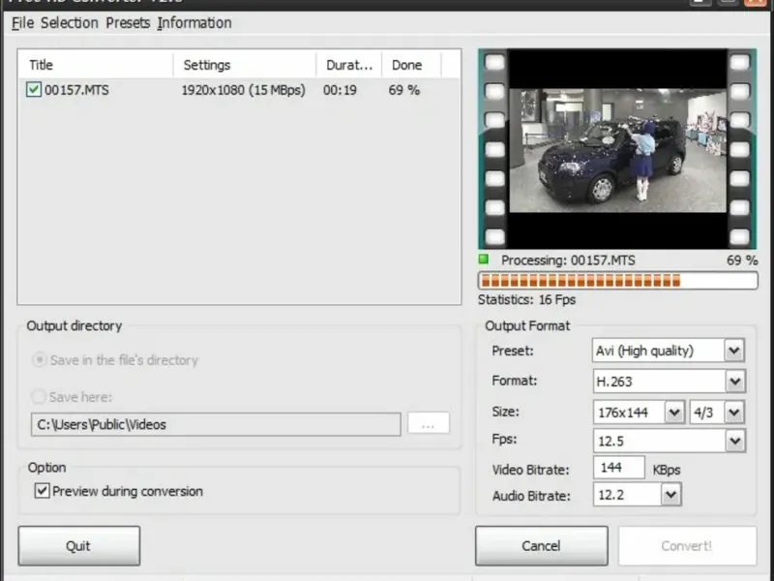Select the Save here radio button

(39, 396)
